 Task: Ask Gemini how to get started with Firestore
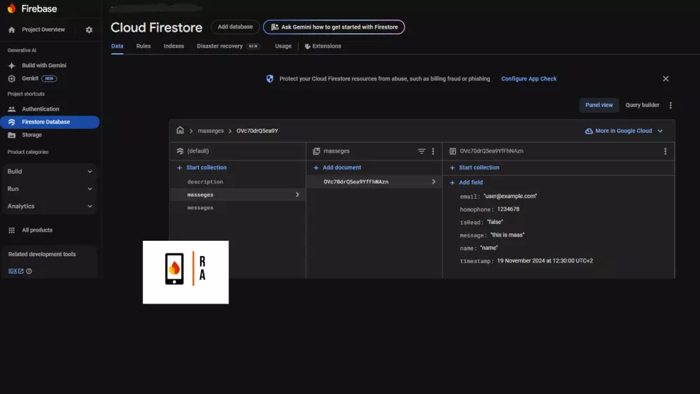334,27
